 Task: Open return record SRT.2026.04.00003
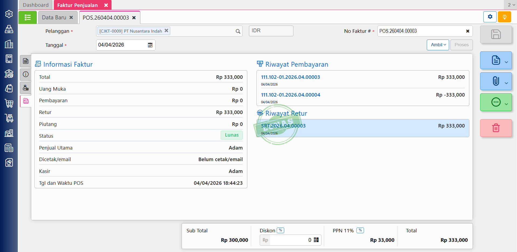pyautogui.click(x=283, y=126)
